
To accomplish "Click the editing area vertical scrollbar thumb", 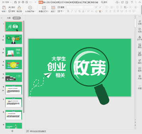I will (135, 23).
